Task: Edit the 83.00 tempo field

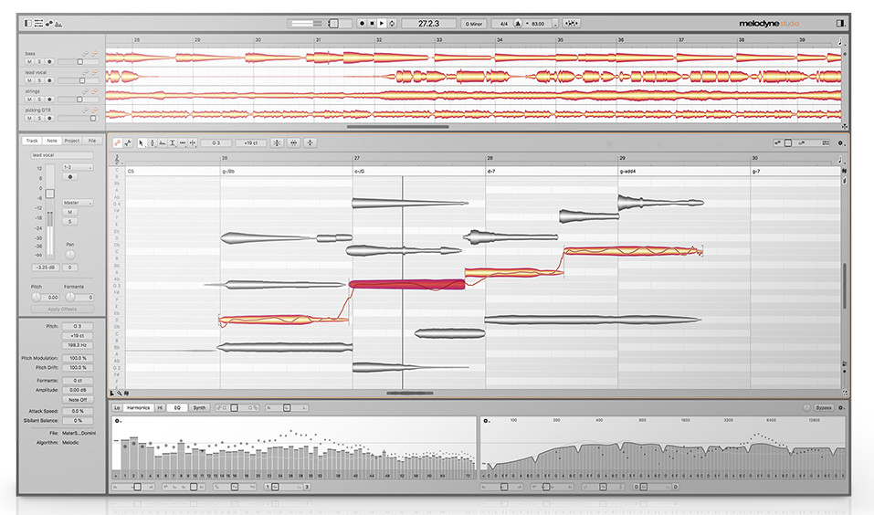Action: point(538,24)
